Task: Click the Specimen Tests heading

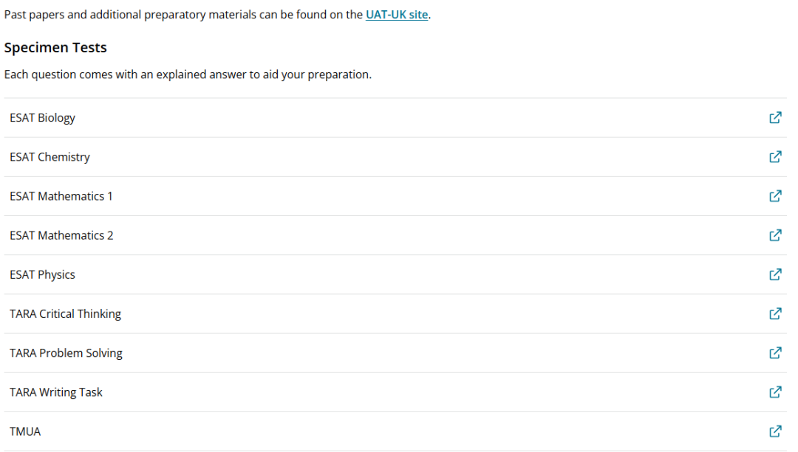Action: pyautogui.click(x=55, y=48)
